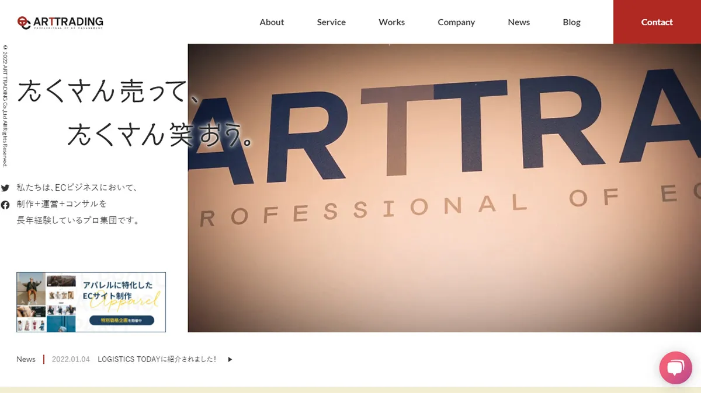Go to the Works section
The width and height of the screenshot is (701, 393).
391,22
